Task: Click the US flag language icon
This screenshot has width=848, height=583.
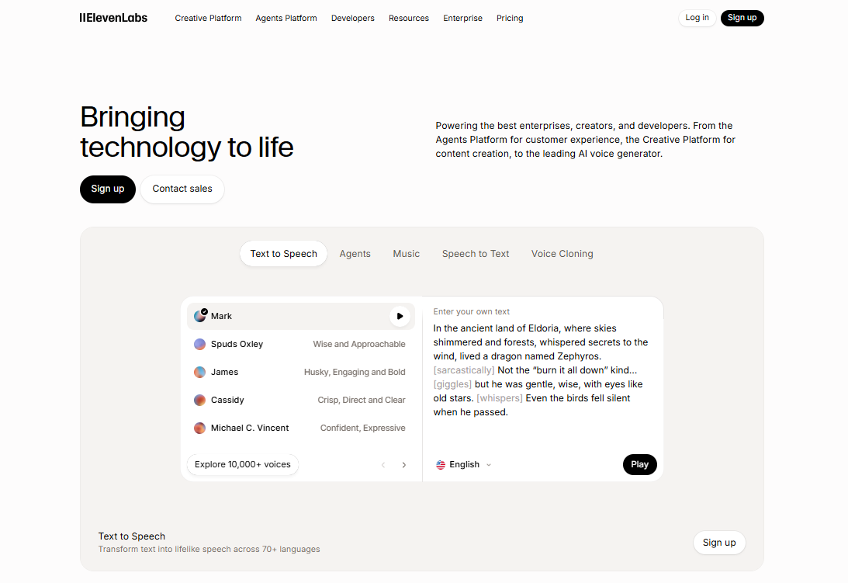Action: 441,465
